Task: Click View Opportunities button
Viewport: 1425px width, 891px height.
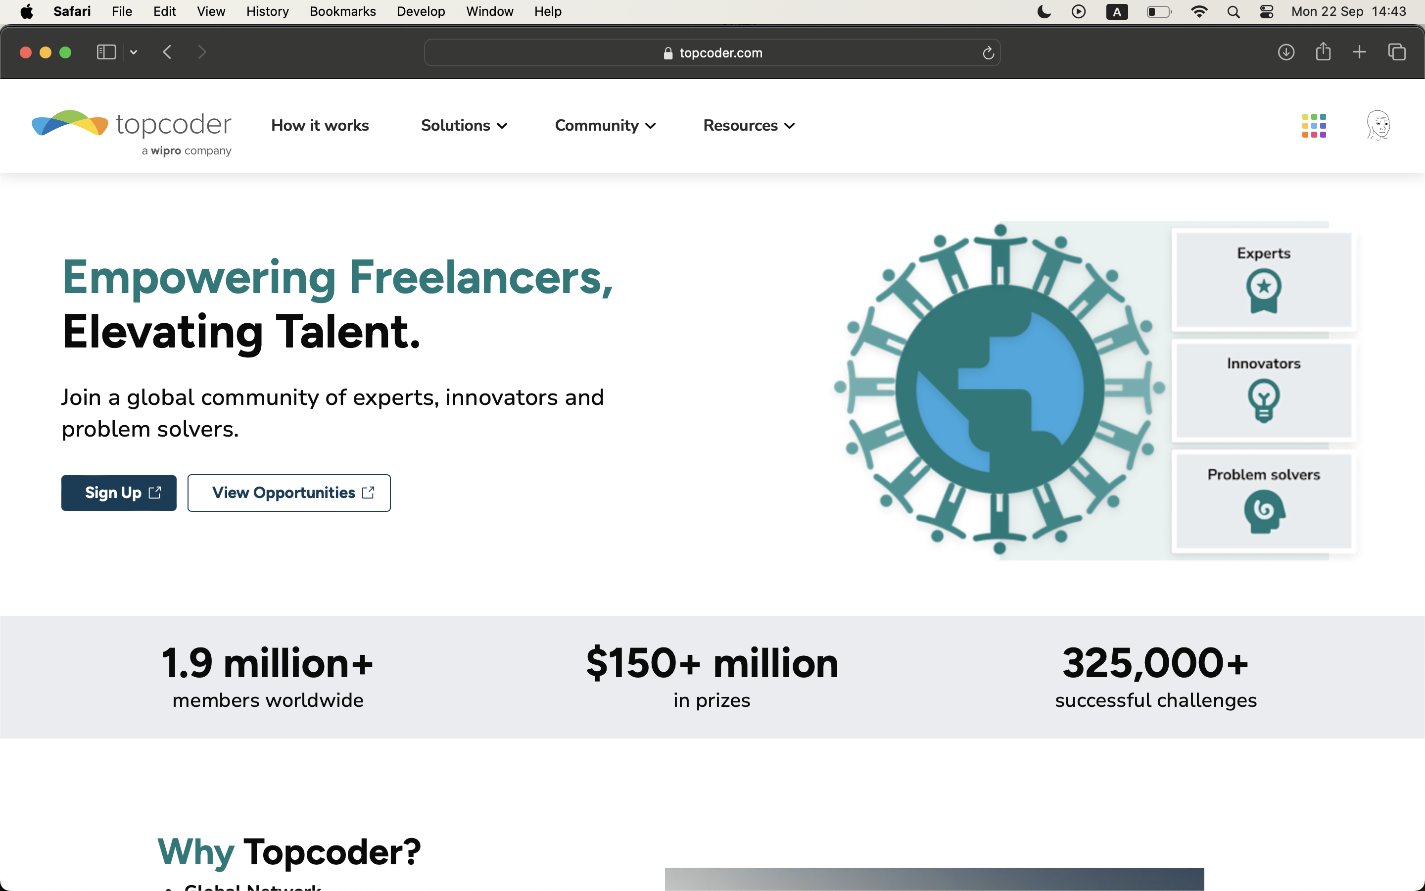Action: point(288,493)
